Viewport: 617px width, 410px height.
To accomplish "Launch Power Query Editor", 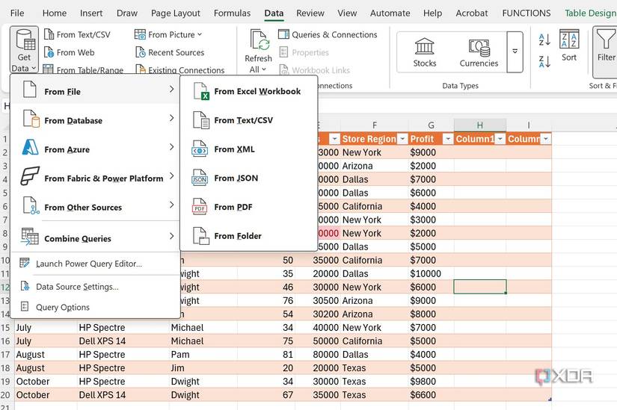I will tap(88, 264).
